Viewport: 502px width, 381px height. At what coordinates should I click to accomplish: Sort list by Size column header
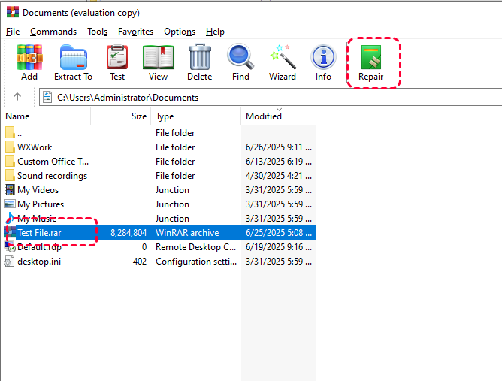click(x=121, y=116)
